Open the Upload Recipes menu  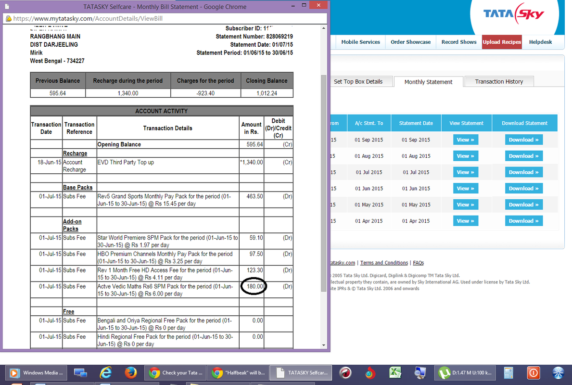click(502, 42)
